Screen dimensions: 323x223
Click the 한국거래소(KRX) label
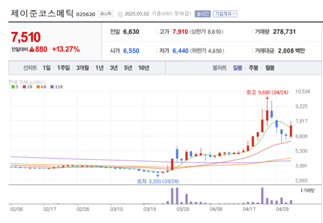[27, 82]
